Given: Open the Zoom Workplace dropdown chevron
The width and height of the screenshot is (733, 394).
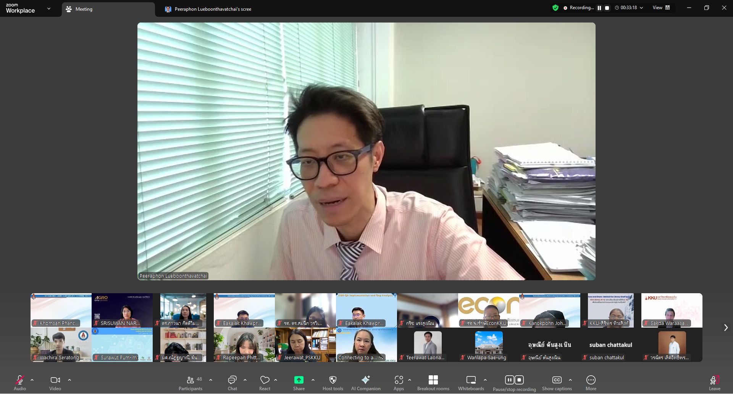Looking at the screenshot, I should point(49,8).
